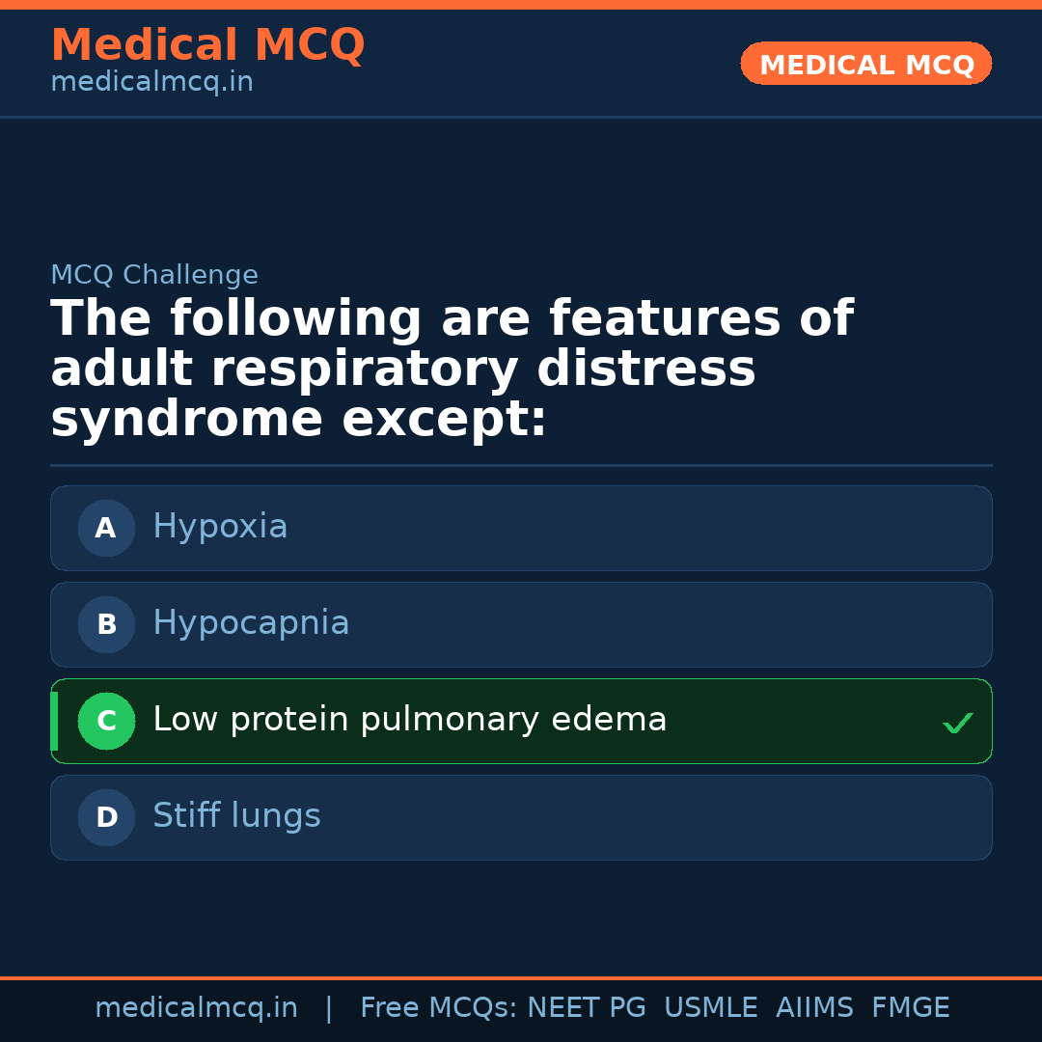Select the Low protein pulmonary edema text

pos(409,720)
